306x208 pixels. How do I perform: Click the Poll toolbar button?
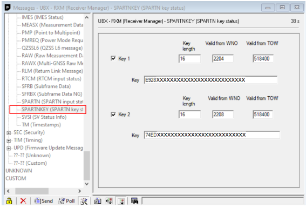pyautogui.click(x=66, y=201)
